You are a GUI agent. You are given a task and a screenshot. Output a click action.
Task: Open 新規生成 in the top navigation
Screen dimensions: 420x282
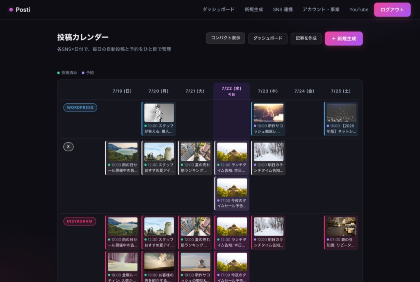(x=253, y=9)
